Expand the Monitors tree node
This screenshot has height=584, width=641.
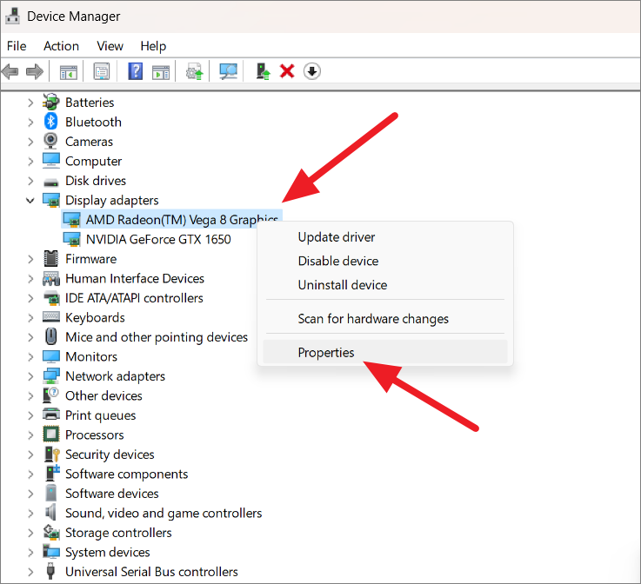pos(30,356)
